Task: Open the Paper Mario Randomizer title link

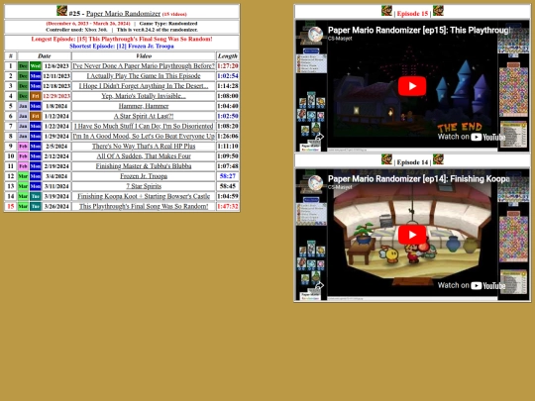Action: (x=123, y=14)
